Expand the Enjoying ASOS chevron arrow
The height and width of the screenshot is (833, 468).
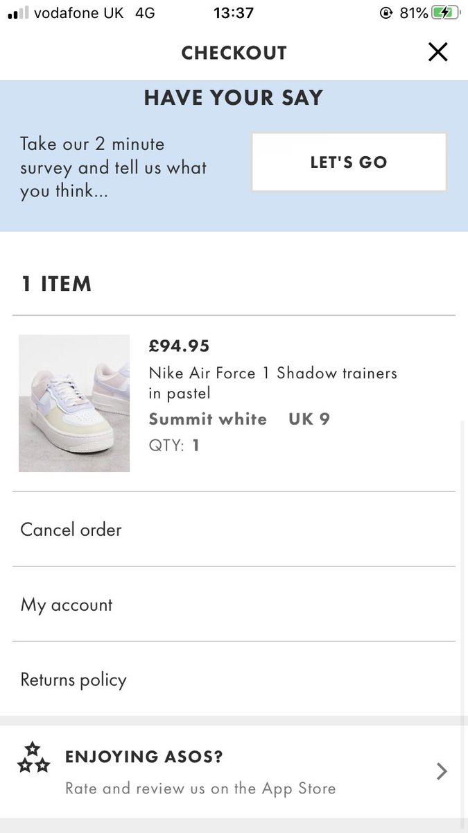point(442,771)
